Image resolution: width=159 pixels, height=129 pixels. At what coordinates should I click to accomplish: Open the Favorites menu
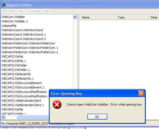34,11
